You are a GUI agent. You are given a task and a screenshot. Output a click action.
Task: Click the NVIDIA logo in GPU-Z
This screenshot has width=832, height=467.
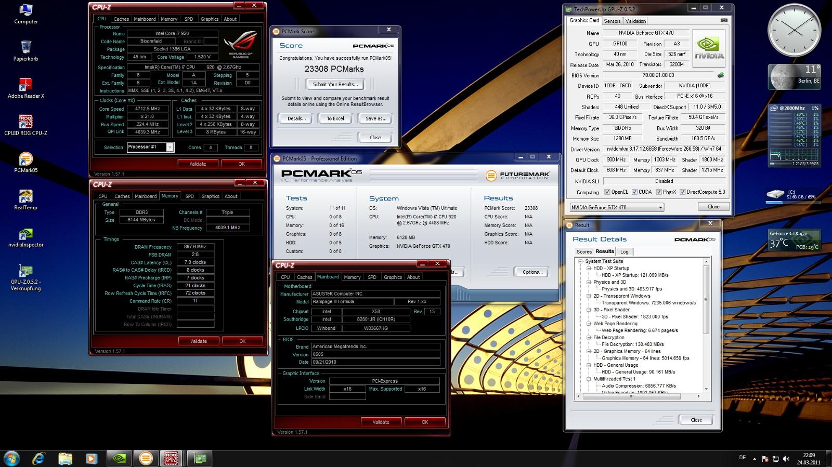click(709, 47)
